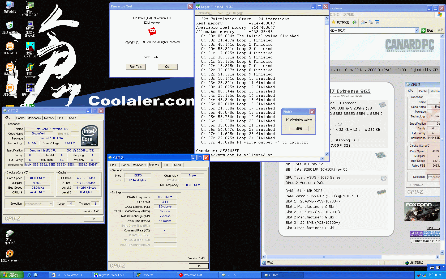Click the language bar keyboard icon
Image resolution: width=446 pixels, height=279 pixels.
pyautogui.click(x=432, y=268)
